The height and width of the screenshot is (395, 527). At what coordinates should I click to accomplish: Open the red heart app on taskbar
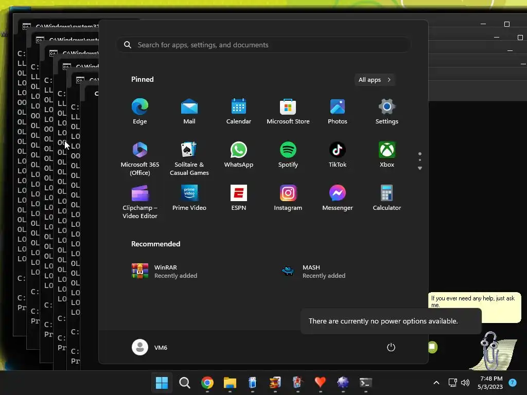click(320, 383)
